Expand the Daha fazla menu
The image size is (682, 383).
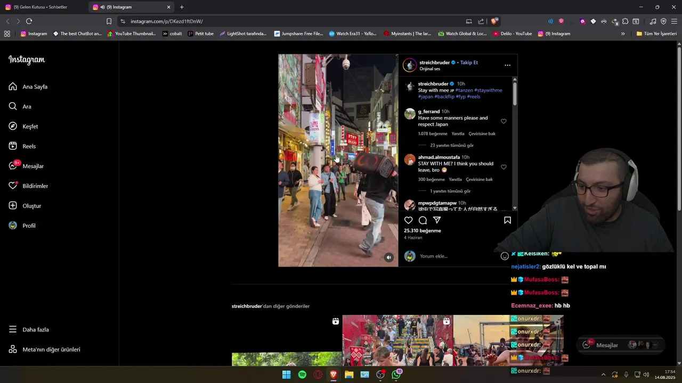(x=29, y=330)
